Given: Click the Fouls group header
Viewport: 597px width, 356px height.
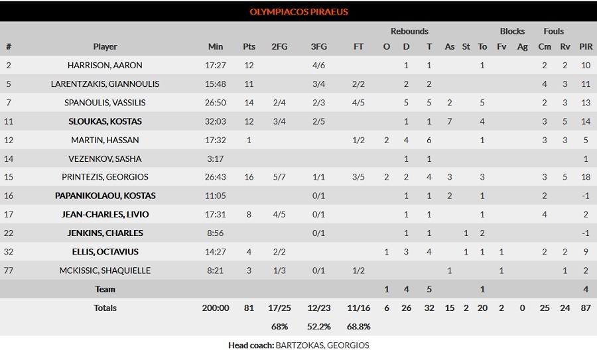Looking at the screenshot, I should tap(554, 31).
